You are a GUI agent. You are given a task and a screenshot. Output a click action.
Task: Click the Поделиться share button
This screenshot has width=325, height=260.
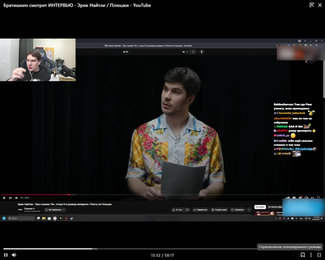pyautogui.click(x=201, y=210)
